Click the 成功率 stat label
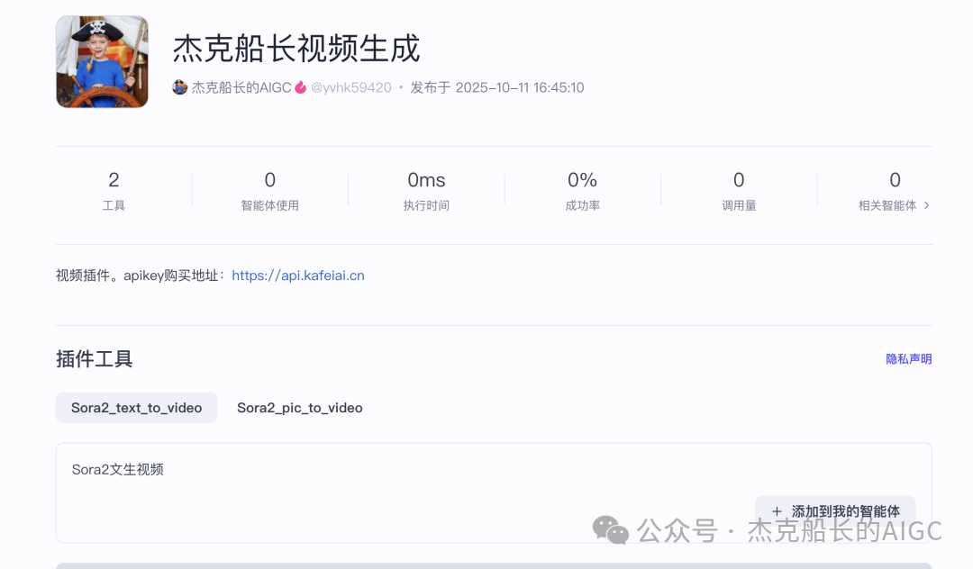 click(582, 205)
